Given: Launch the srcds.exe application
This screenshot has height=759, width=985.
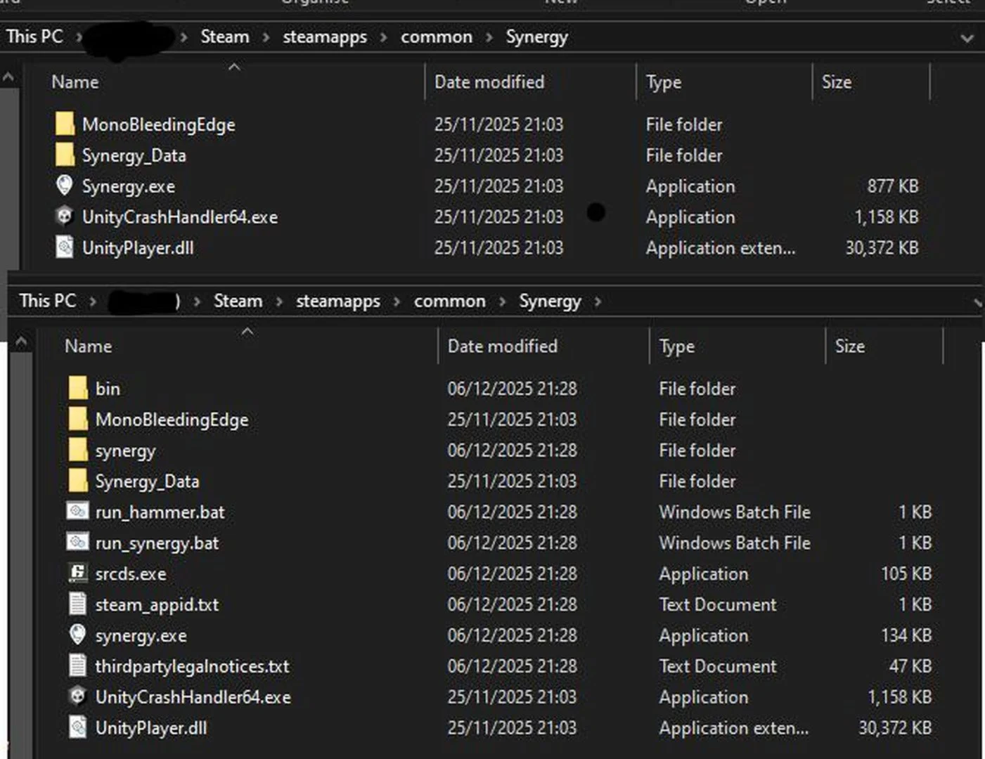Looking at the screenshot, I should [130, 573].
